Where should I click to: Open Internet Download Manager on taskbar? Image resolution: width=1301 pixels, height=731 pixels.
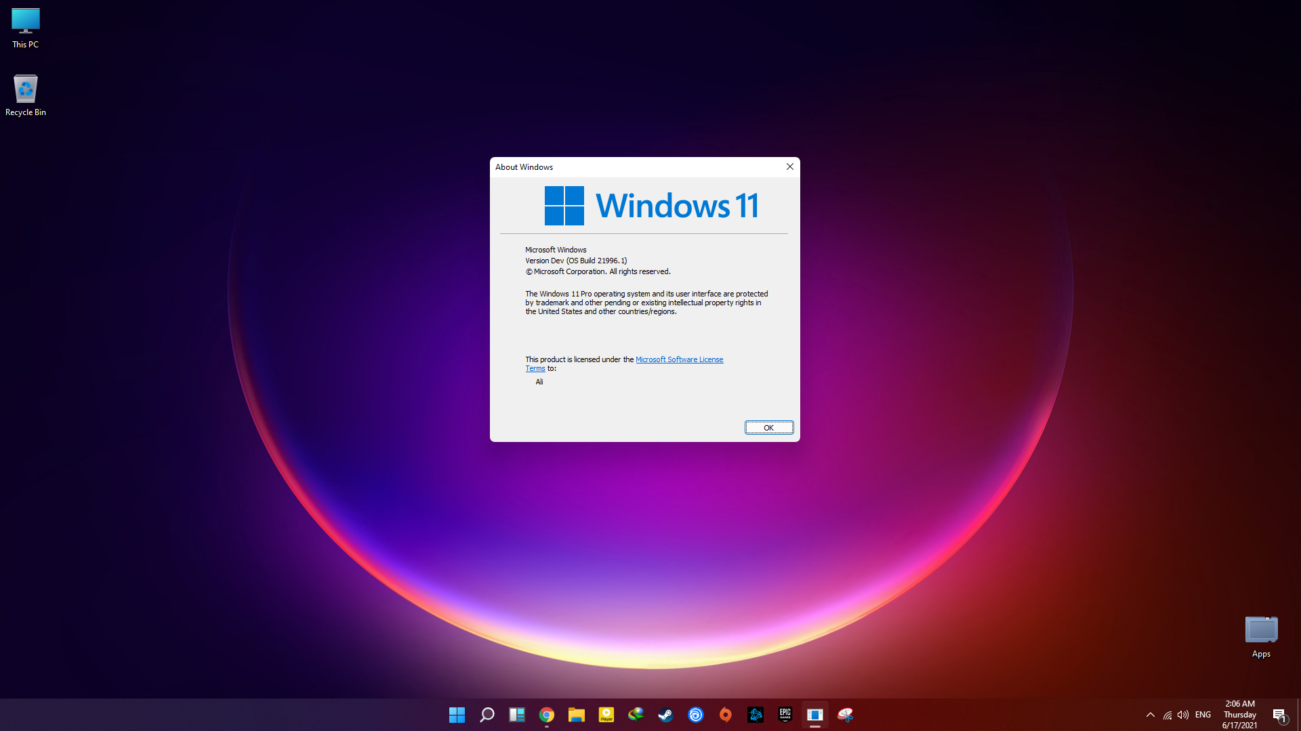point(636,715)
